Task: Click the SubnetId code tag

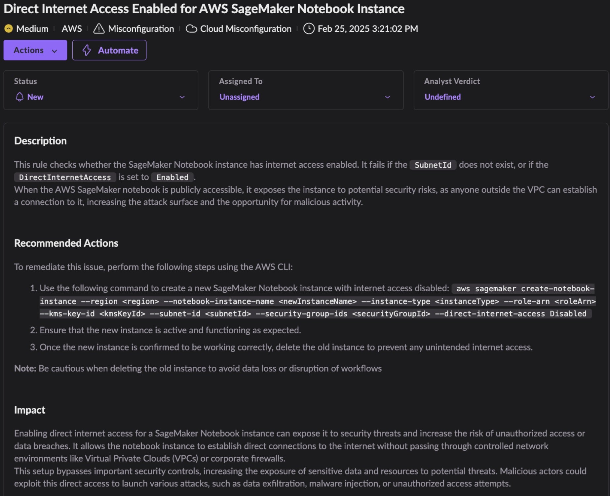Action: pyautogui.click(x=433, y=165)
